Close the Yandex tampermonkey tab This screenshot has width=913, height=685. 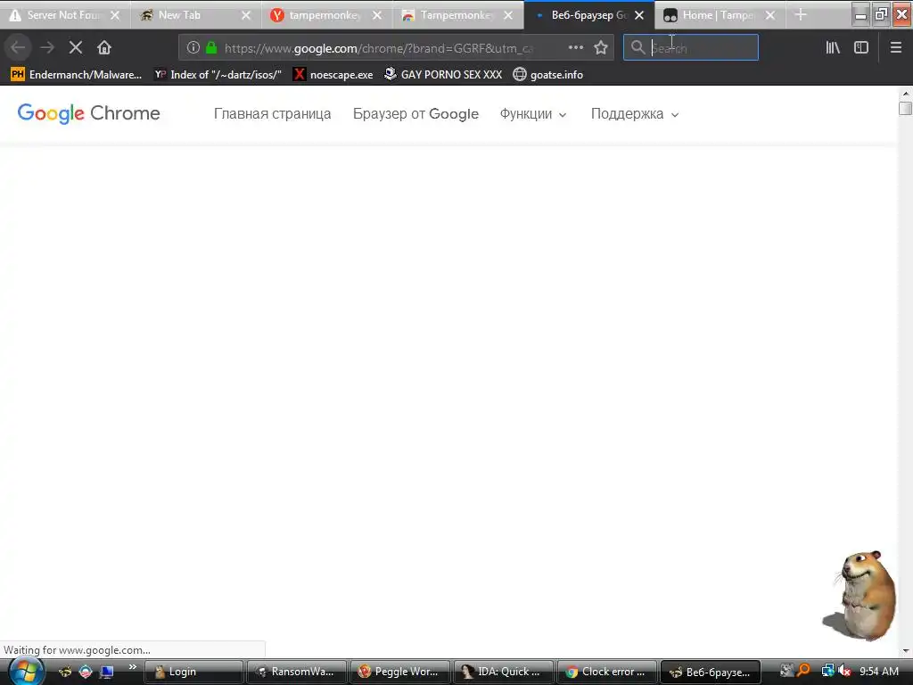point(377,15)
